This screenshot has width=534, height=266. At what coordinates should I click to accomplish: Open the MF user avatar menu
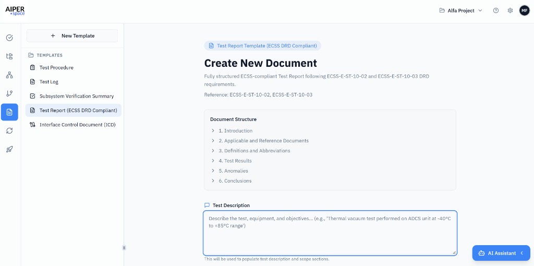click(x=525, y=10)
